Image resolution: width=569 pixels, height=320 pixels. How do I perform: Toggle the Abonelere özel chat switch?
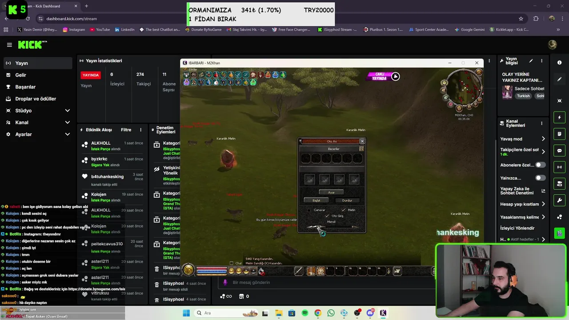click(x=540, y=165)
